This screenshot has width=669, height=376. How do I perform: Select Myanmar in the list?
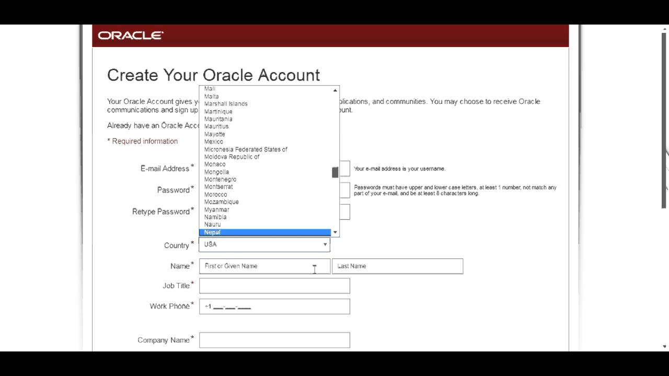click(265, 209)
